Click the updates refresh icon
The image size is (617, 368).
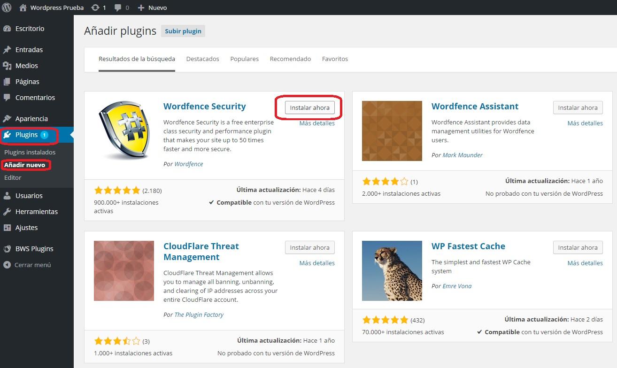[95, 8]
